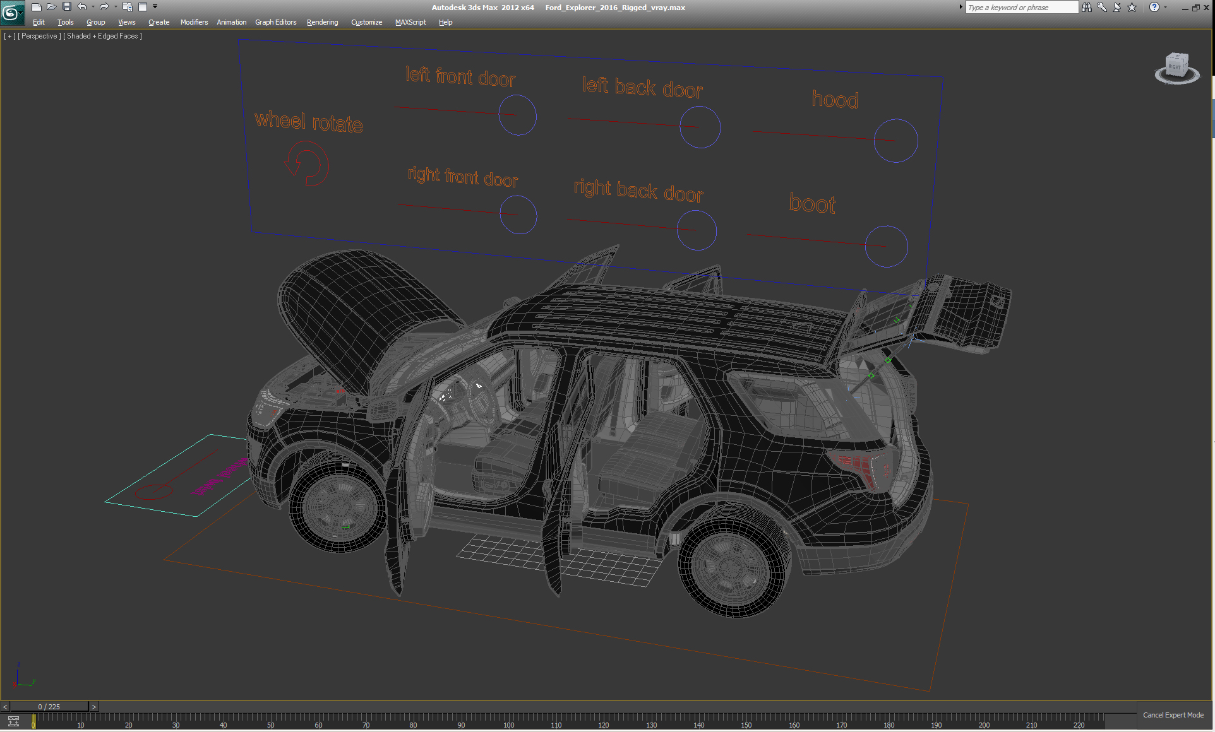Select the boot rig control circle

coord(886,246)
